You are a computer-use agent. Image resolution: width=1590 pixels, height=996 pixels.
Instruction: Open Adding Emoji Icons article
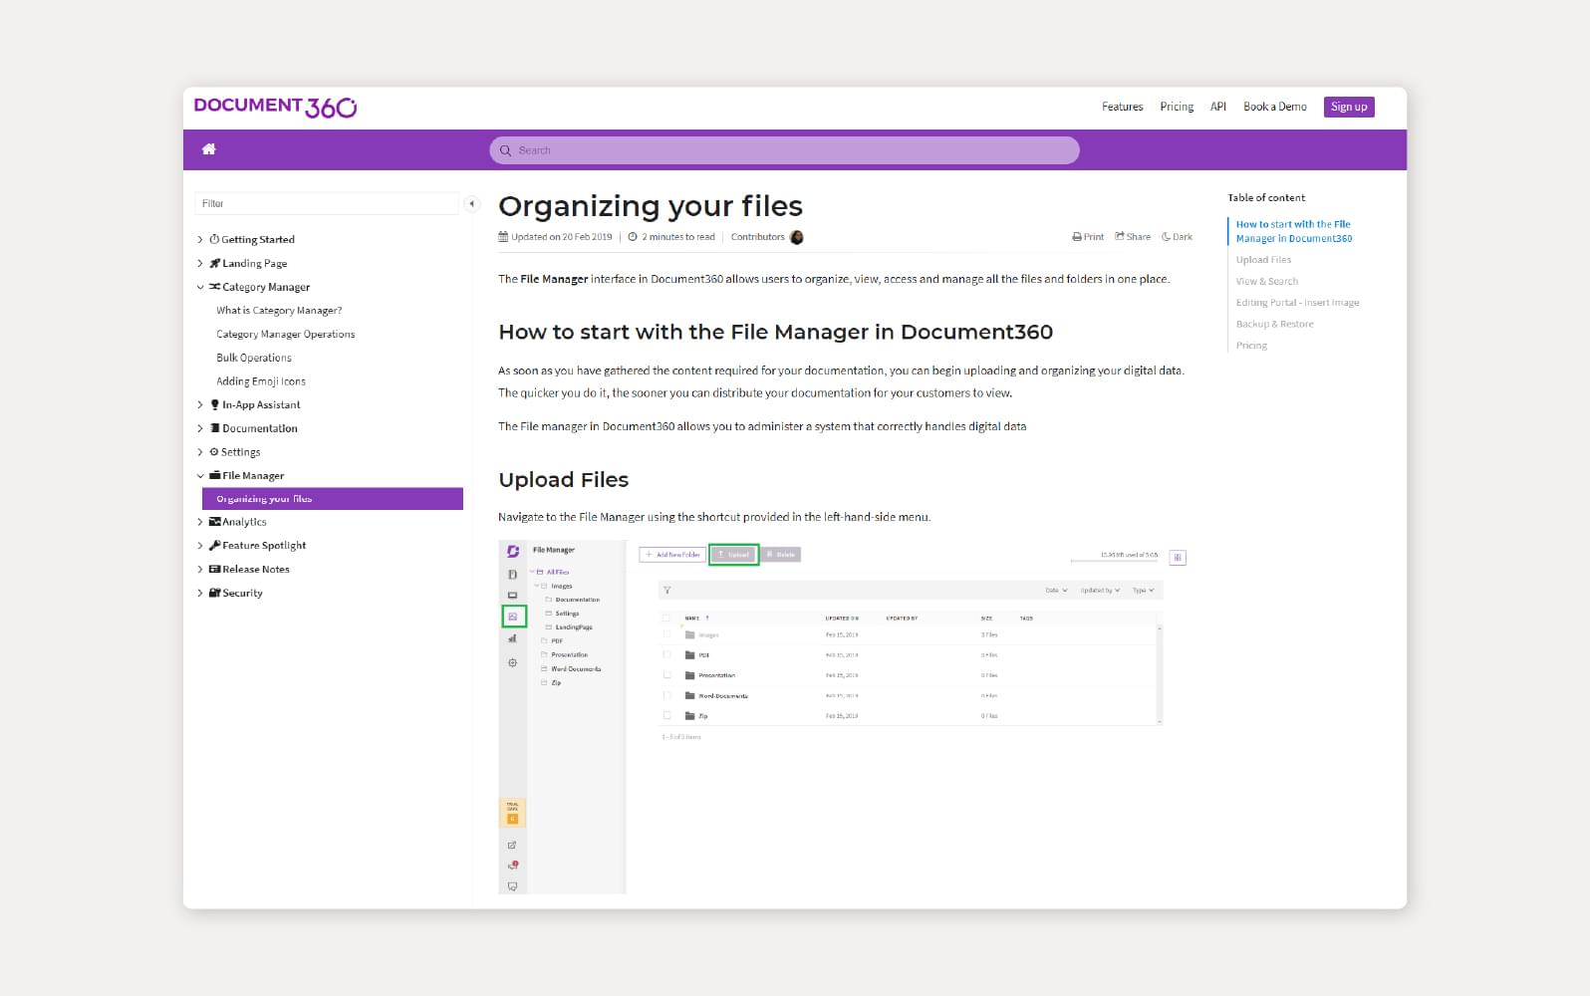pyautogui.click(x=261, y=381)
